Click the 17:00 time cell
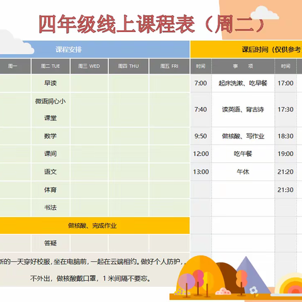This screenshot has height=302, width=302. (286, 83)
